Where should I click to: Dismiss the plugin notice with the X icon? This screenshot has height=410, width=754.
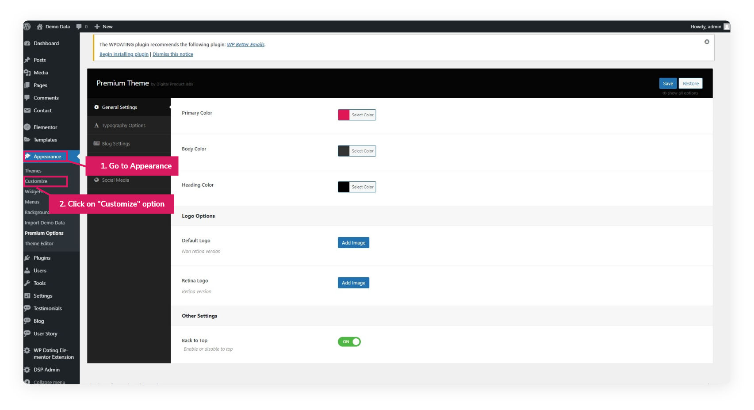(x=707, y=42)
